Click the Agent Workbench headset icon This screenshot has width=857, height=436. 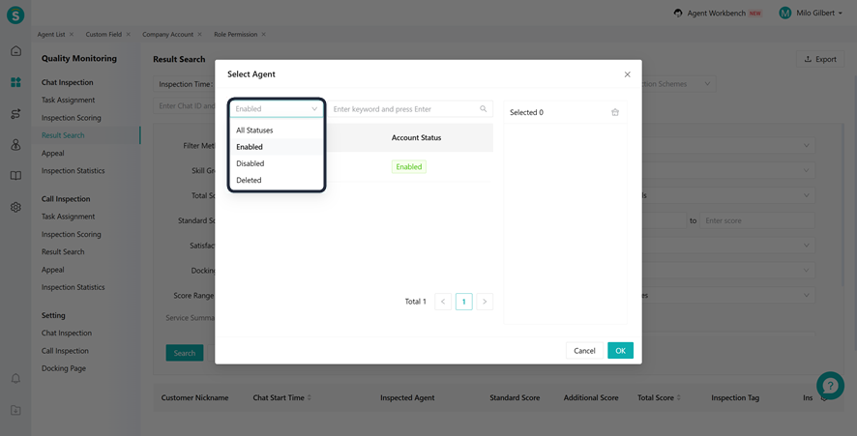point(678,13)
